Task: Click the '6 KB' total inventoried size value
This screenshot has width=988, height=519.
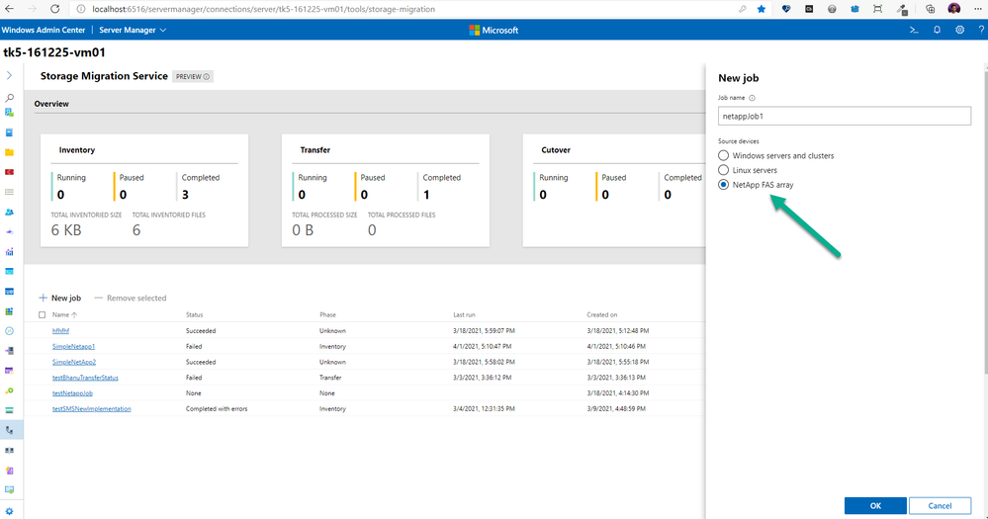Action: 66,230
